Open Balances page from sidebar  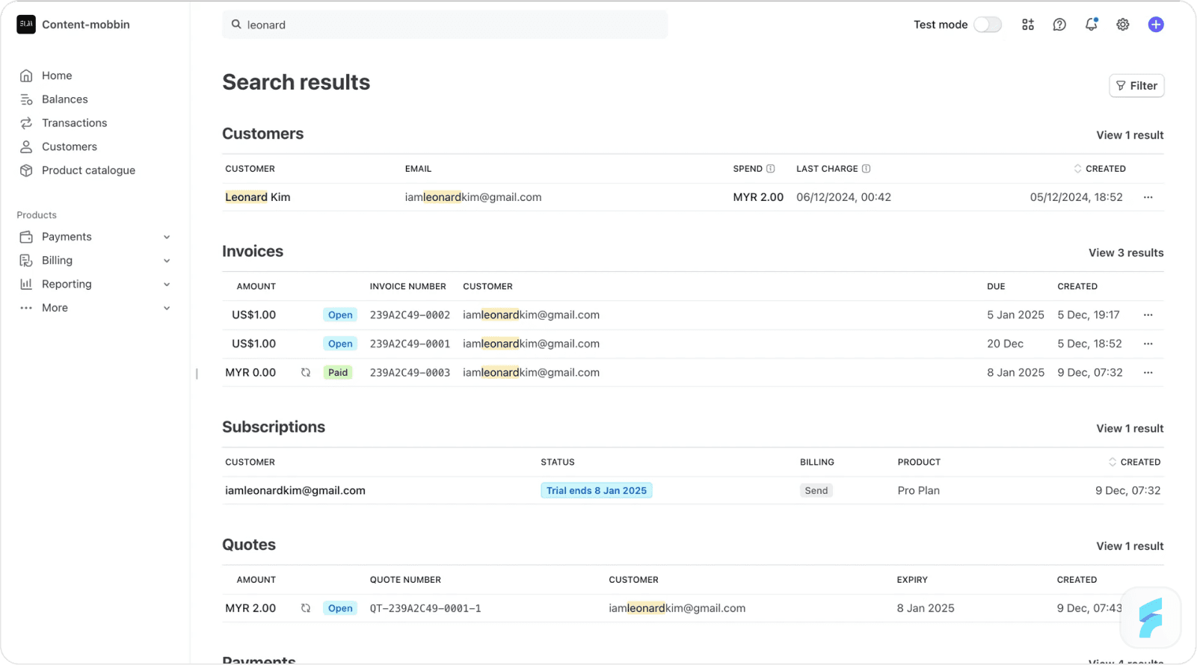click(65, 99)
